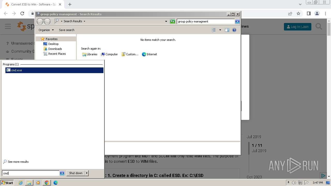Click the Chrome share page icon
331x186 pixels.
290,13
